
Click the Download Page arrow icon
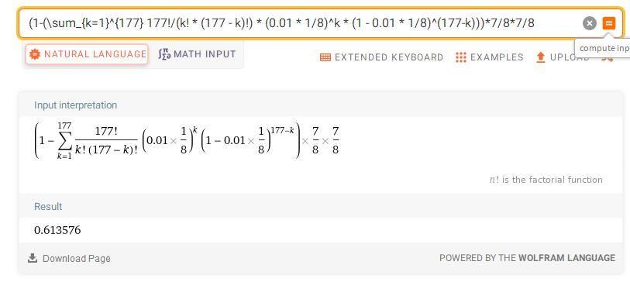click(33, 258)
